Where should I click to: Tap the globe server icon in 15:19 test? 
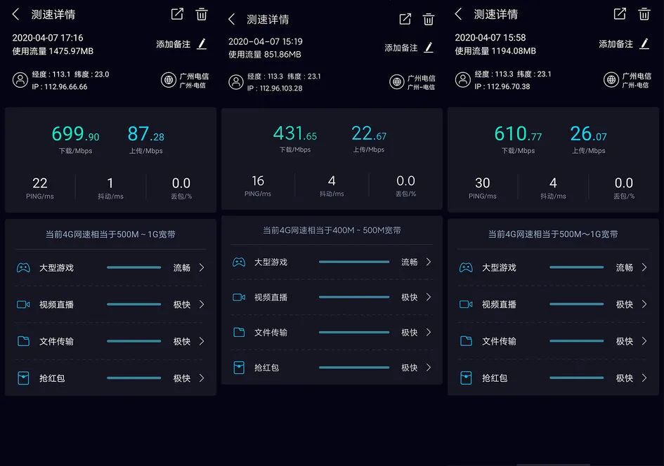click(x=397, y=81)
